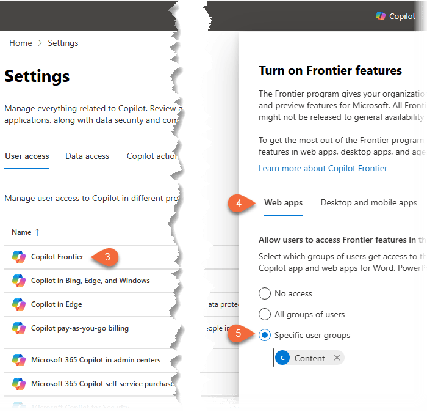Click the Copilot in Bing, Edge, and Windows icon
The image size is (427, 412).
click(19, 281)
